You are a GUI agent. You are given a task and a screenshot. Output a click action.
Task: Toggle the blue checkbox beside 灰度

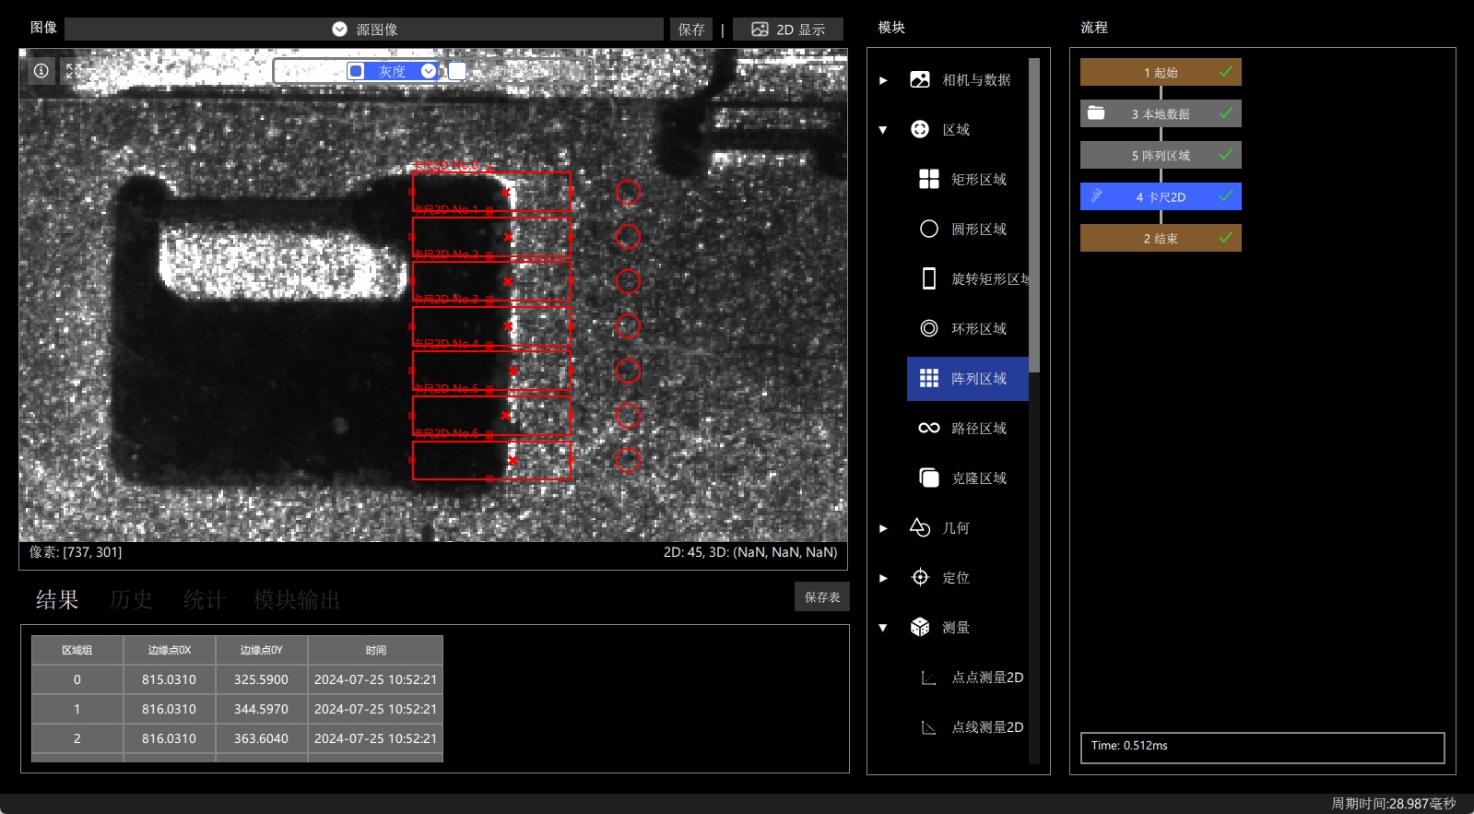click(x=356, y=71)
